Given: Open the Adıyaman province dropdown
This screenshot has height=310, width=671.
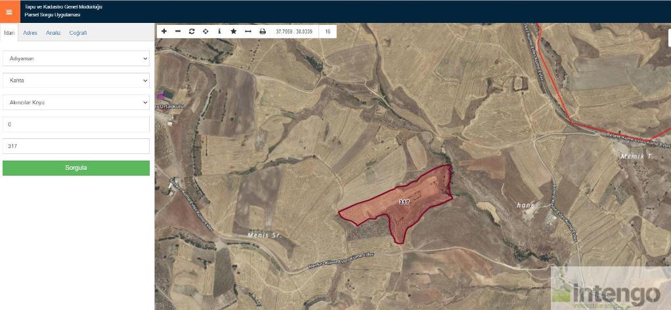Looking at the screenshot, I should tap(76, 58).
